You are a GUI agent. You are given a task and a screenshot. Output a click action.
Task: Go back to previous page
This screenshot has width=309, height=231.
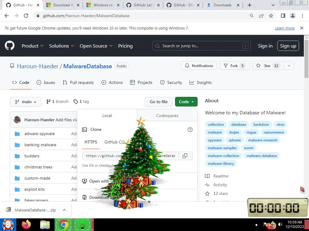coord(7,16)
